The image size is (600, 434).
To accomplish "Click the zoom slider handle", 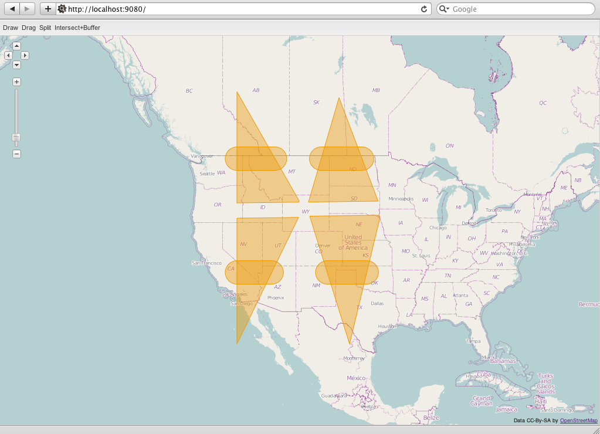I will pyautogui.click(x=16, y=138).
